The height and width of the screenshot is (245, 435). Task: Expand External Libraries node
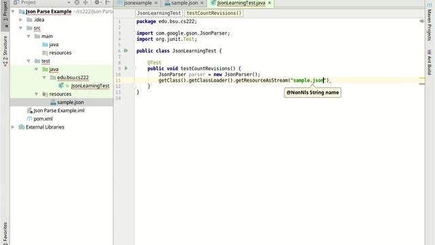tap(13, 127)
